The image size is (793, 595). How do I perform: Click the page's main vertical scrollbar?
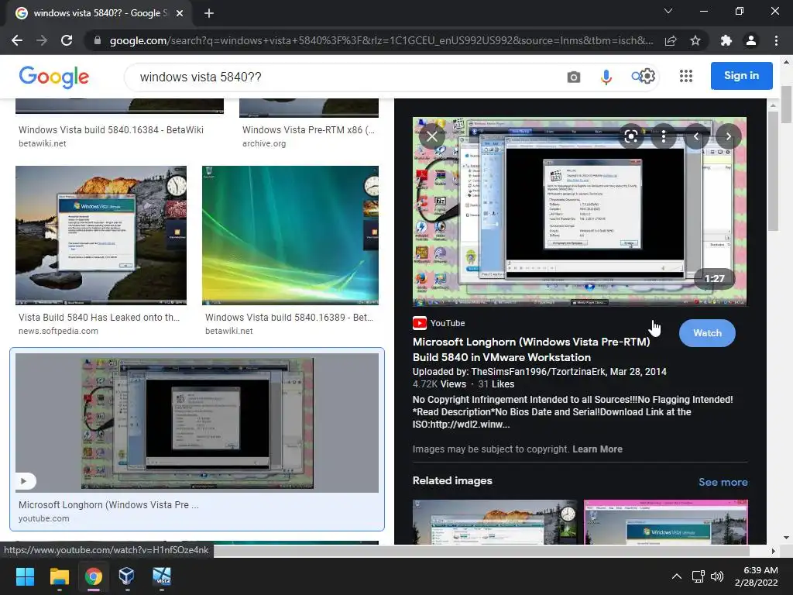click(787, 105)
